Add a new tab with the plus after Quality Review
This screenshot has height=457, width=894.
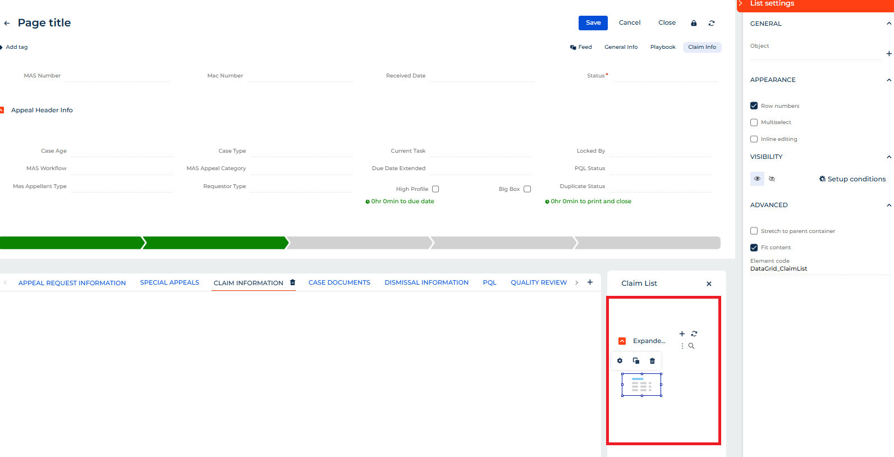[590, 282]
